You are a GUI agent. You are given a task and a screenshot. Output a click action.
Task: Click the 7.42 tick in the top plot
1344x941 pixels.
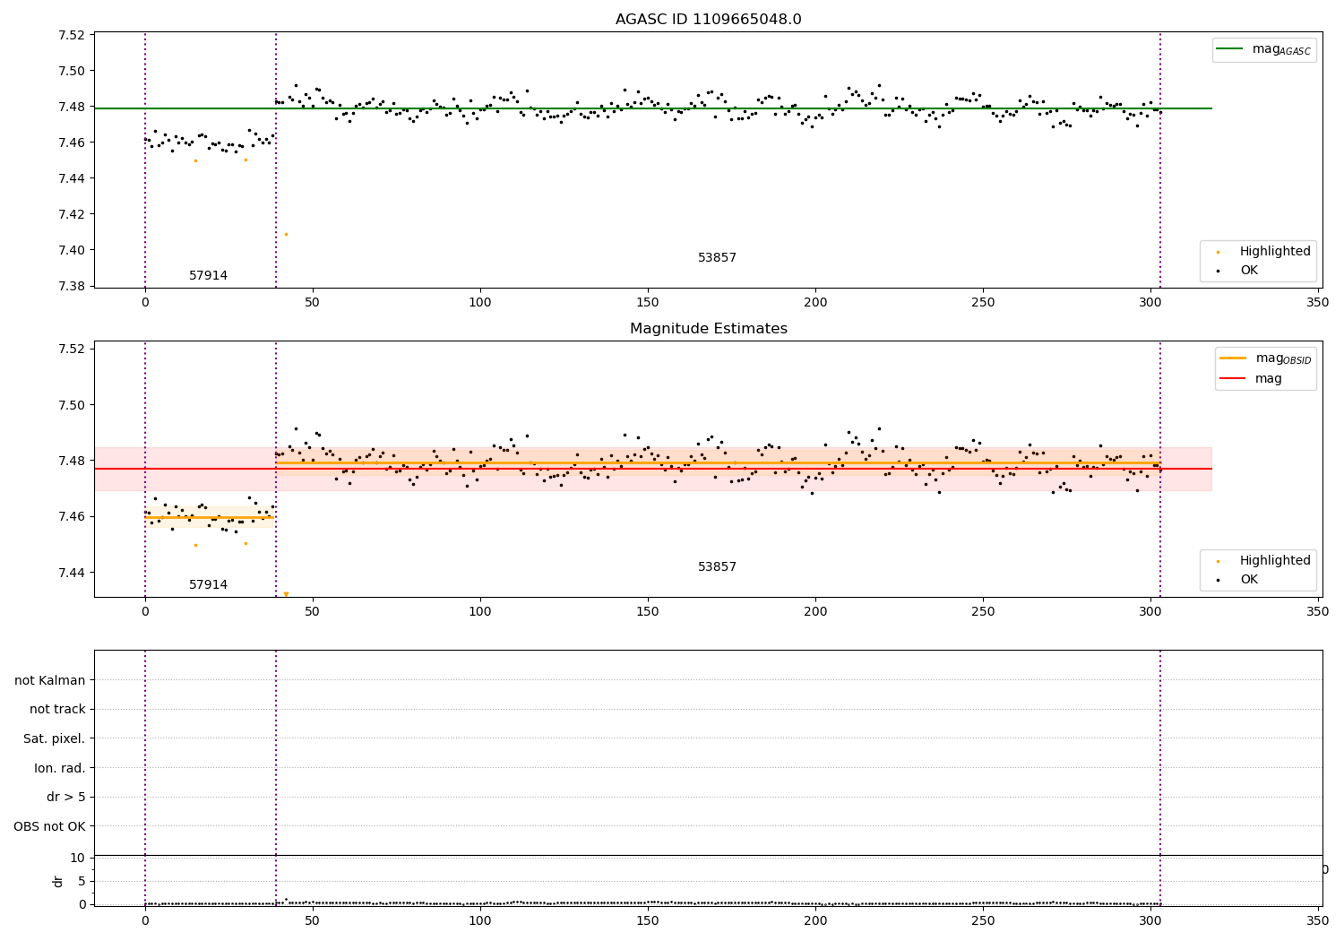point(70,215)
